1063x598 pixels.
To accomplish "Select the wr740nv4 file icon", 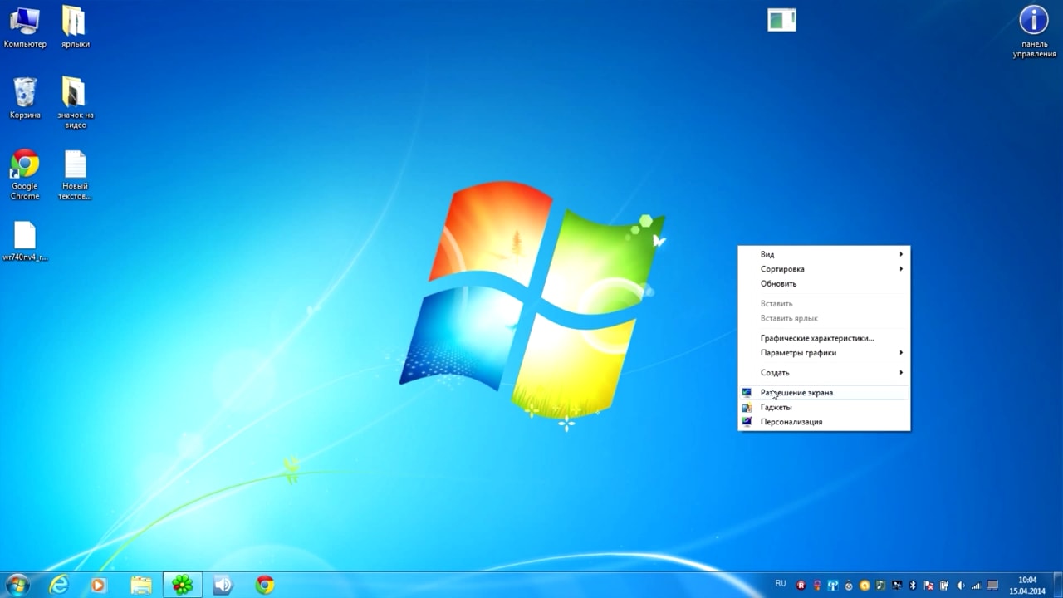I will 25,241.
